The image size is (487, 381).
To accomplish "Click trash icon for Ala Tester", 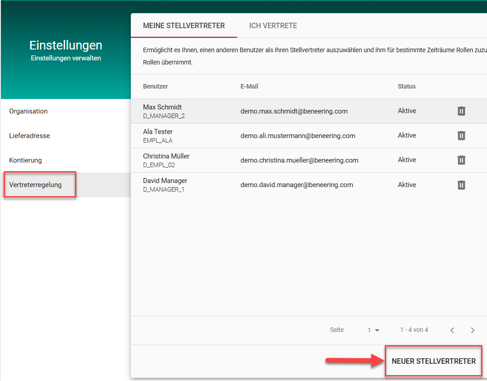I will (x=461, y=135).
